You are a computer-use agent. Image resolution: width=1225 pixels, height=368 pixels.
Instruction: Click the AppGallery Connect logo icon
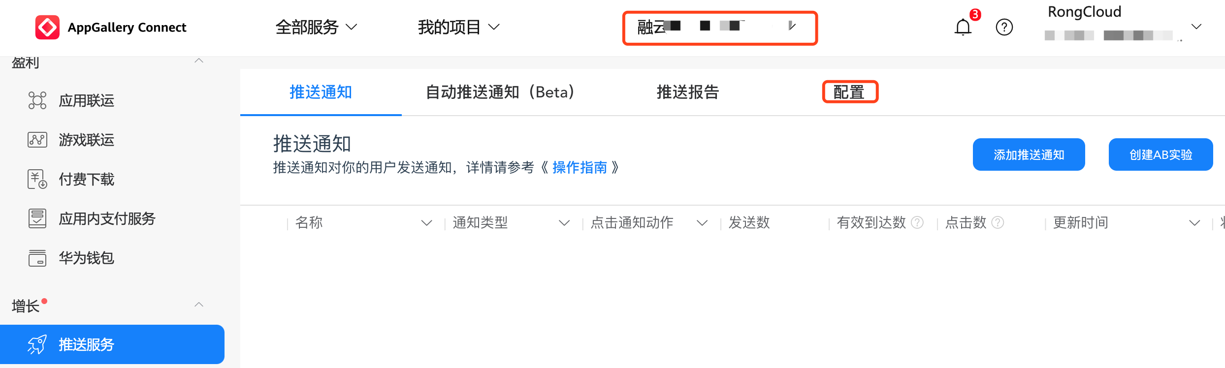pyautogui.click(x=47, y=27)
